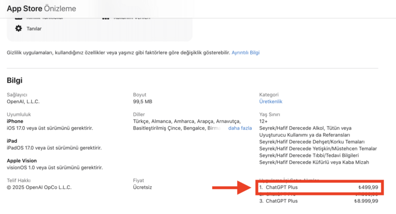Screen dimensions: 396x214
Task: Click the Yaş Sınırı label
Action: 269,114
